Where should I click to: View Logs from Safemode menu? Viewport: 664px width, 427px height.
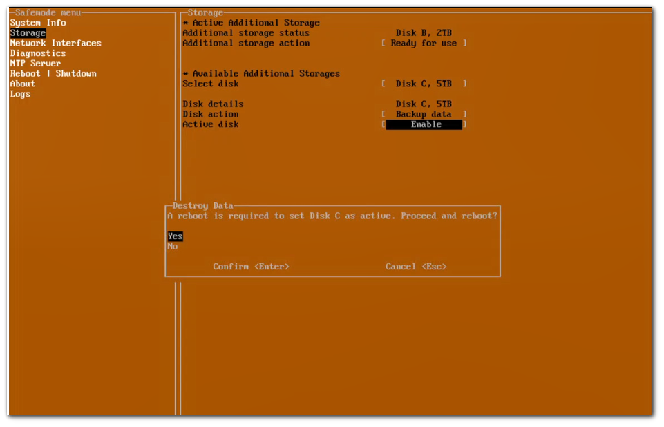click(x=20, y=94)
